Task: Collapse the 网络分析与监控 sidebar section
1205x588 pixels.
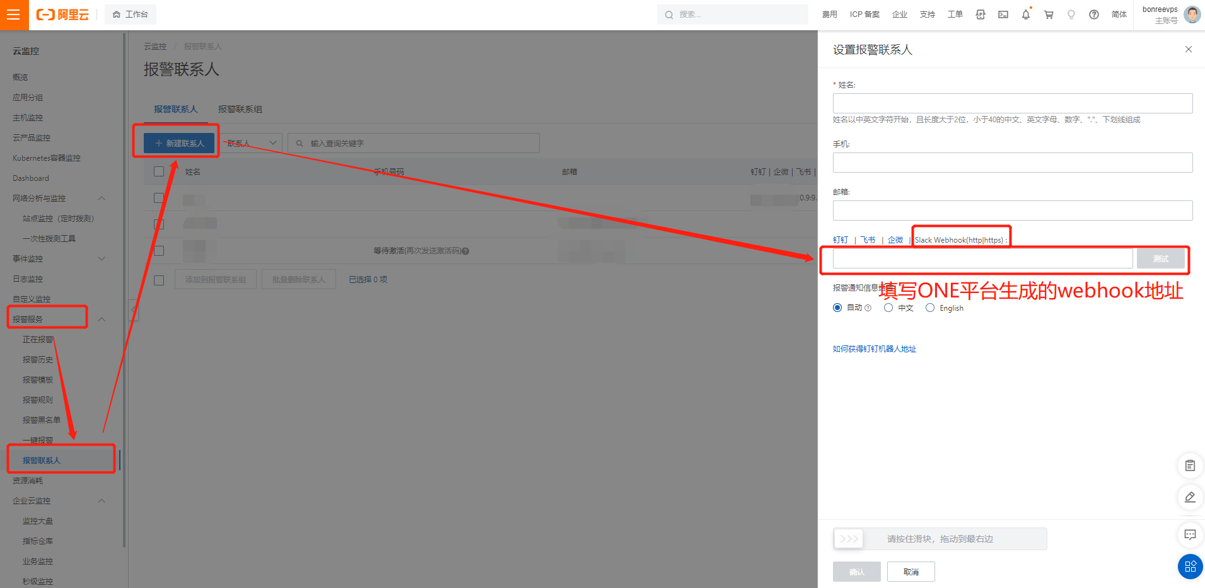Action: pos(102,199)
